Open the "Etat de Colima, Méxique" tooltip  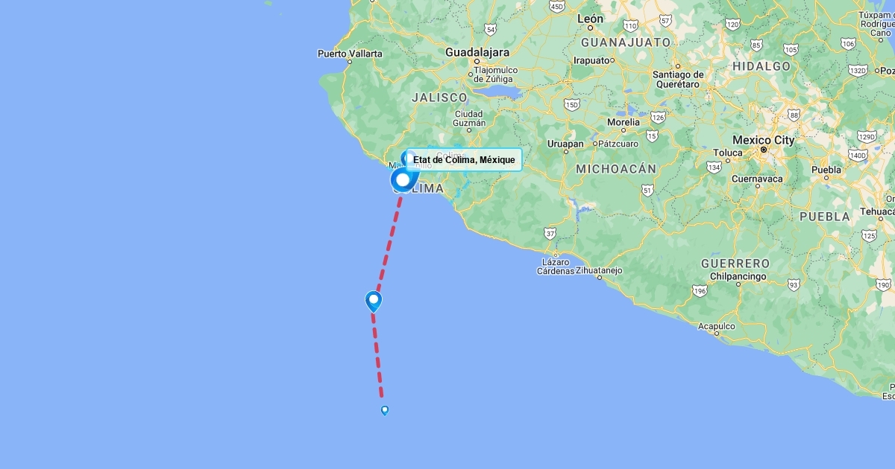tap(464, 160)
